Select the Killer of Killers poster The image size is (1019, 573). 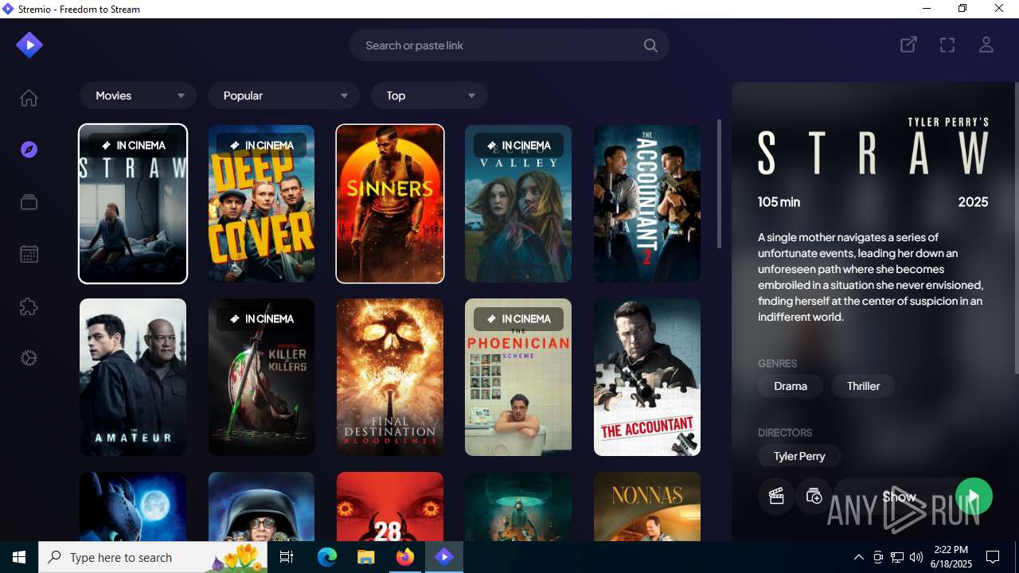[x=261, y=377]
